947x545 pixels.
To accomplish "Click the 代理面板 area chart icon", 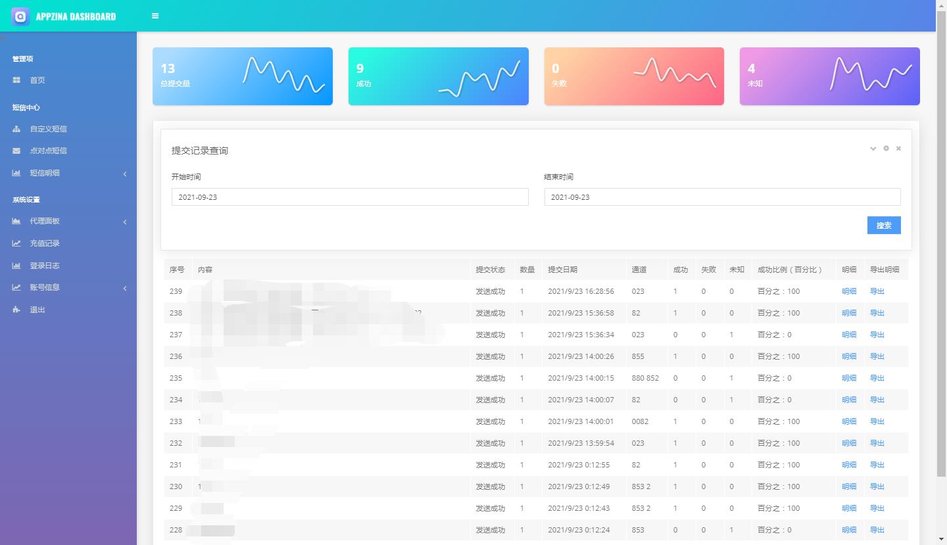I will point(16,221).
